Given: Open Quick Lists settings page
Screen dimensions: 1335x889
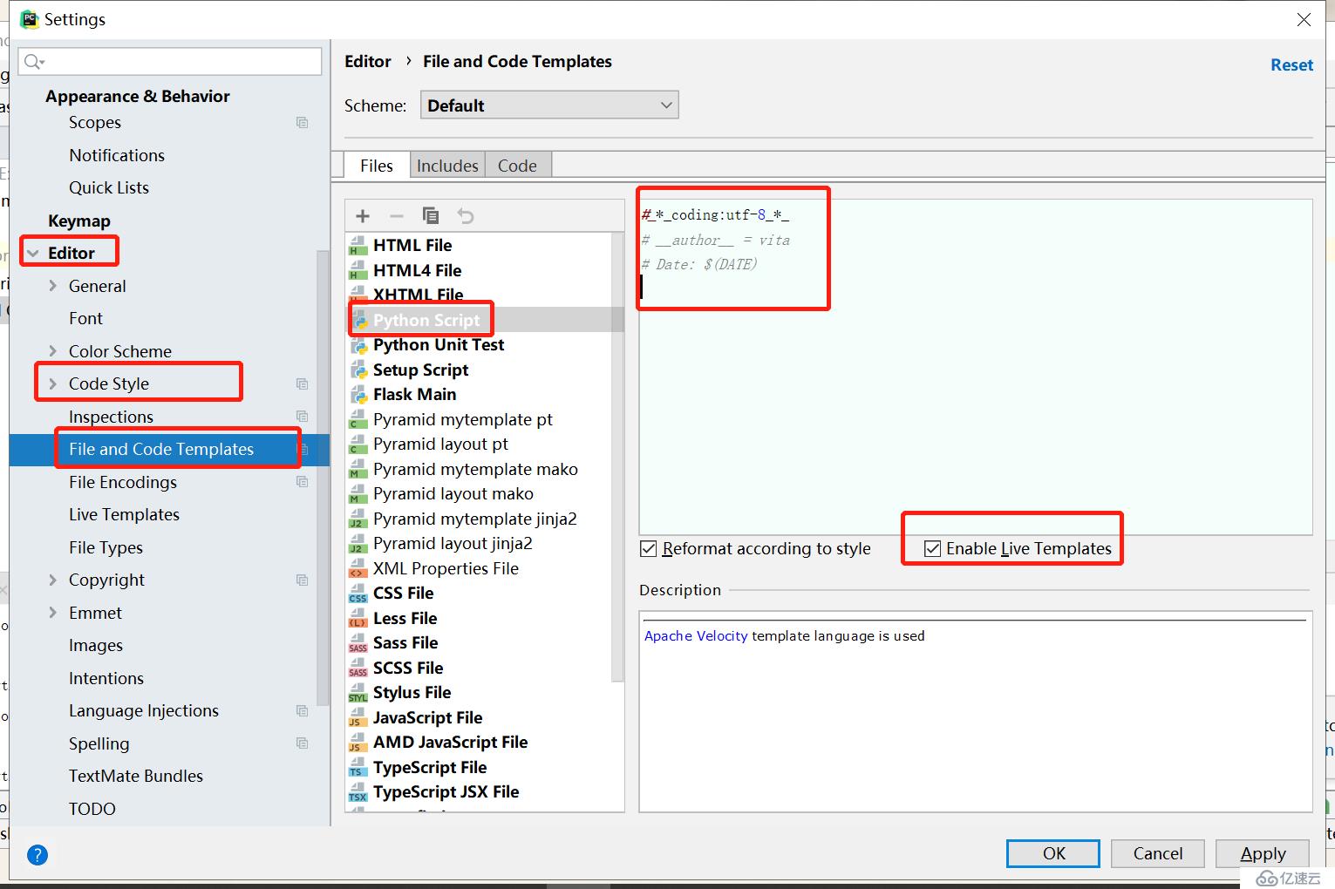Looking at the screenshot, I should (x=109, y=187).
